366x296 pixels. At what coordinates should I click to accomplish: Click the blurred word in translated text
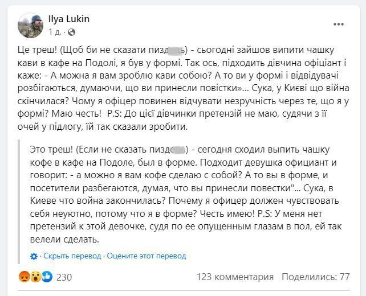(x=178, y=150)
